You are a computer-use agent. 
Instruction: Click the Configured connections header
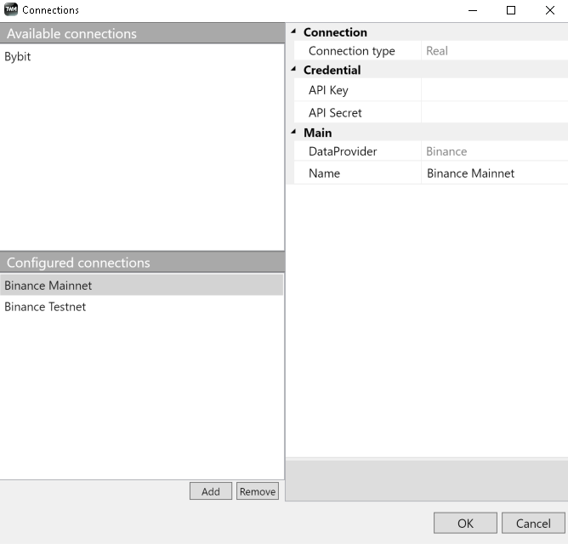coord(142,262)
